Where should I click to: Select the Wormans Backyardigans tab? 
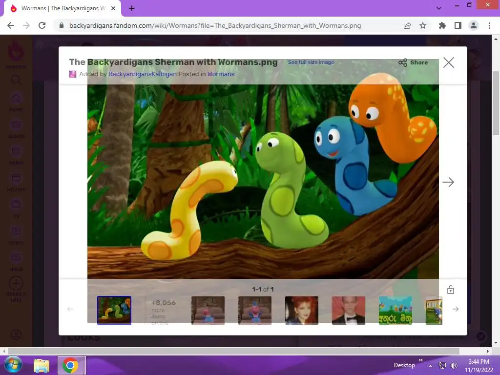click(62, 8)
